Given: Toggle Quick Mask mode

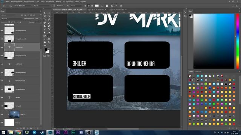Looking at the screenshot, I should [44, 56].
